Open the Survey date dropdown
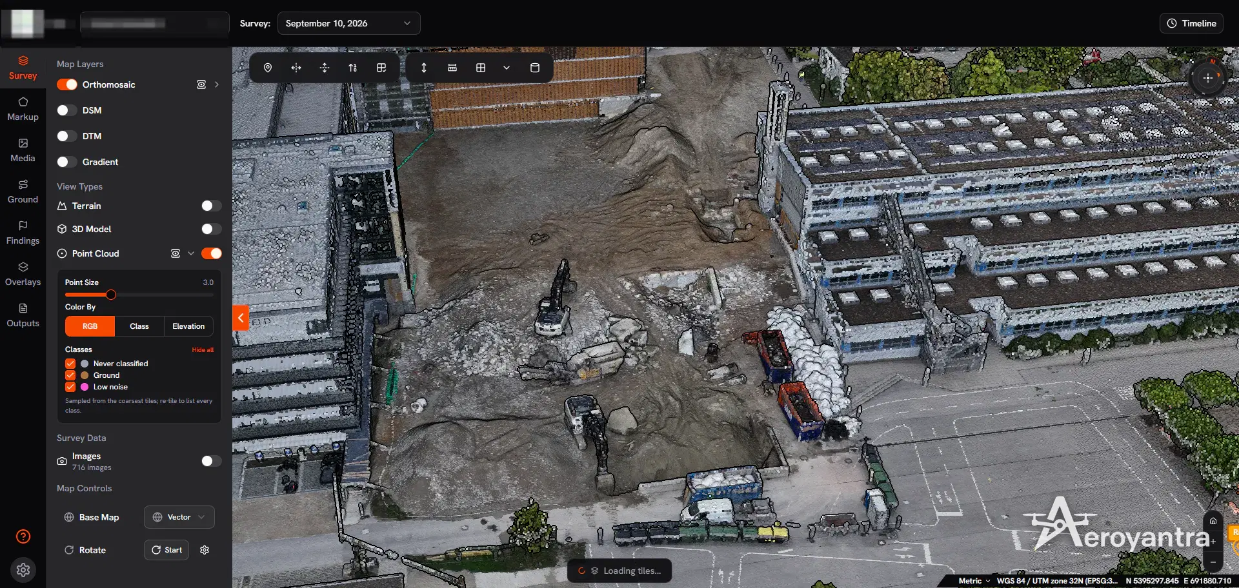 (348, 23)
